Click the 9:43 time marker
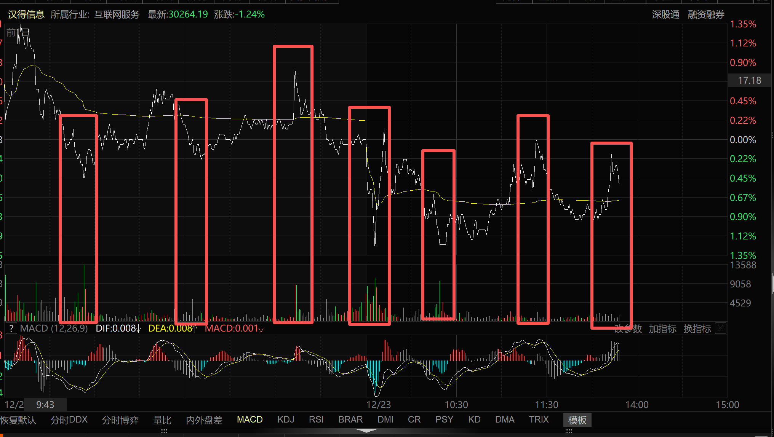774x437 pixels. [45, 405]
